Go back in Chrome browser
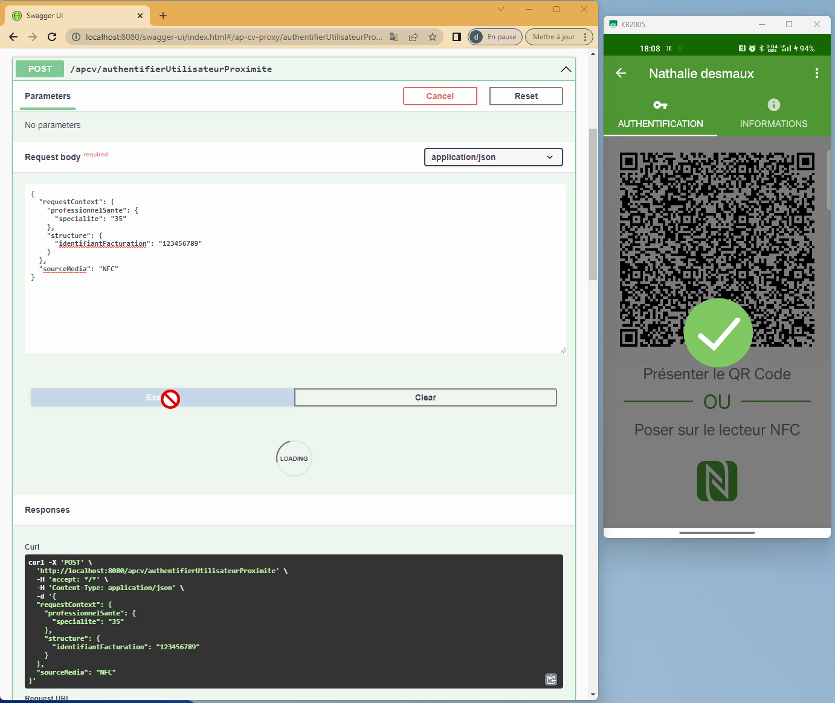This screenshot has height=703, width=835. point(13,37)
